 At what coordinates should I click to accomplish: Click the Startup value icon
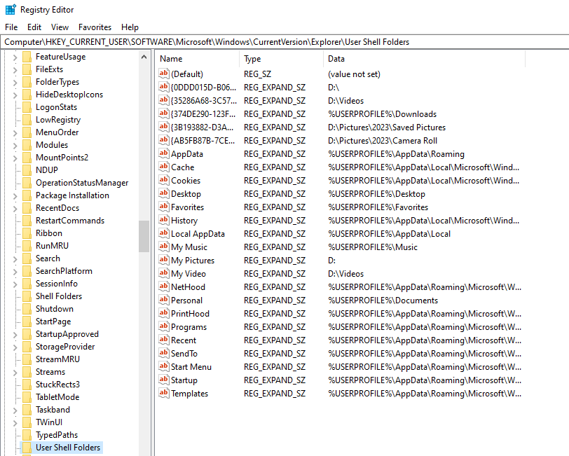[164, 380]
